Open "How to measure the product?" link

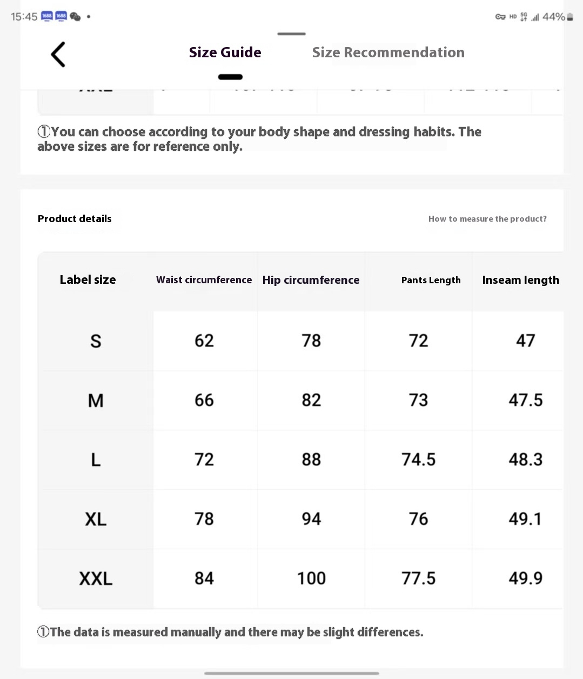click(487, 219)
